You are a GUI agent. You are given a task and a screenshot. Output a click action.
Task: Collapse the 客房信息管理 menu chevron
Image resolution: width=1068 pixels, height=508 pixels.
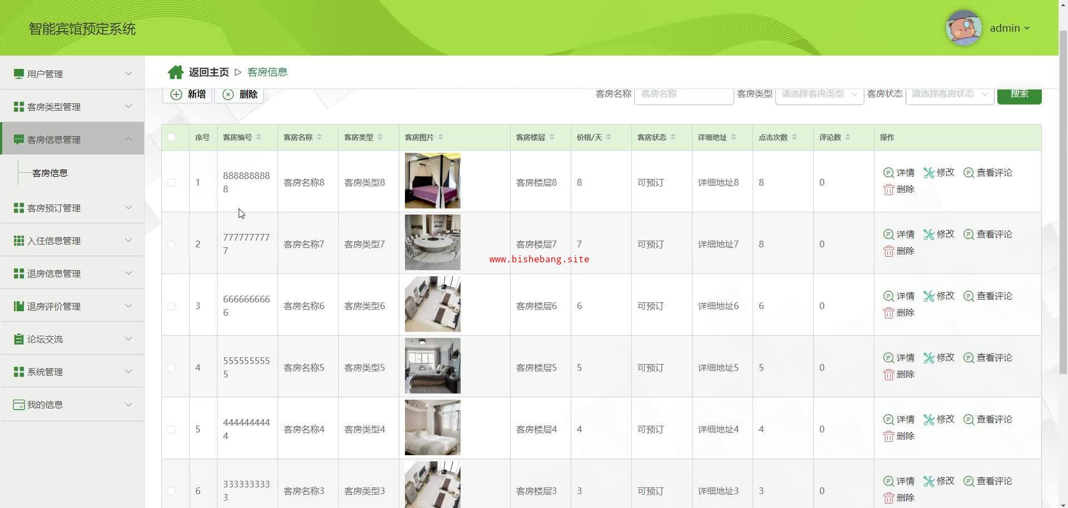(x=128, y=139)
